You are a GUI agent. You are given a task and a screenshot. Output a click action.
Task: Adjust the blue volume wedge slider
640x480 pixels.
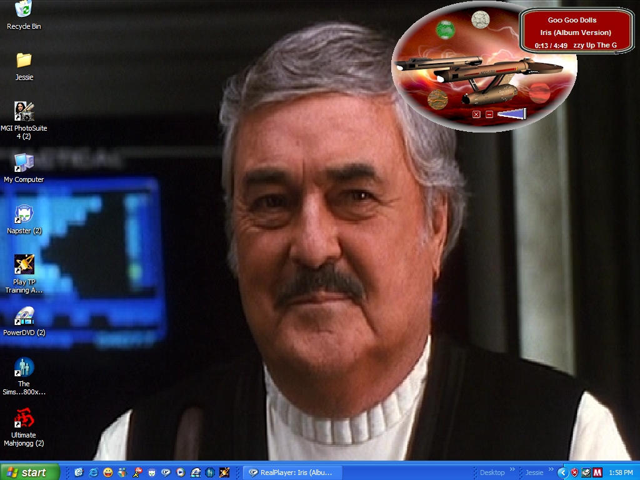[512, 114]
